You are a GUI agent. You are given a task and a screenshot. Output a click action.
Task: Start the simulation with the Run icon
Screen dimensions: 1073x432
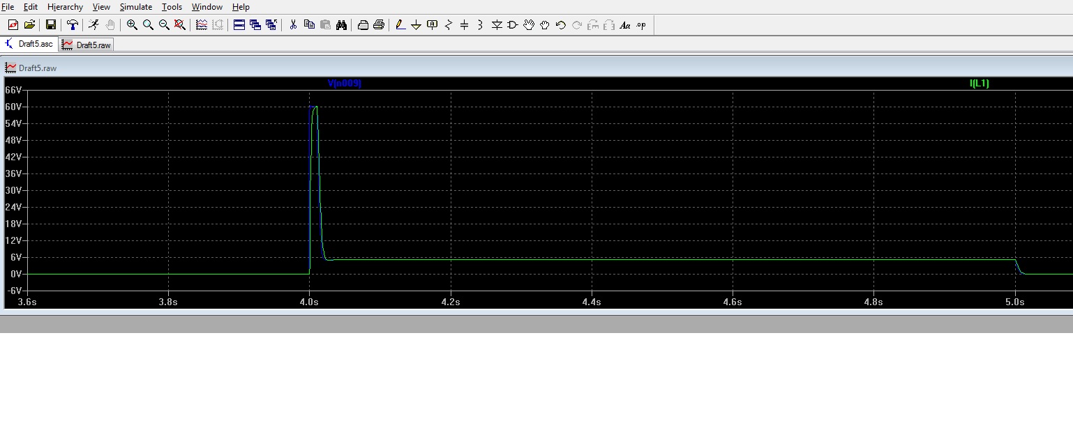[93, 25]
